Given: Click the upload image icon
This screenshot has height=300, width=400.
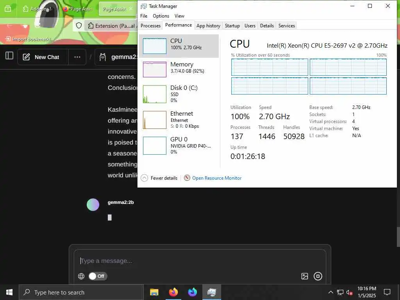Looking at the screenshot, I should click(x=305, y=276).
